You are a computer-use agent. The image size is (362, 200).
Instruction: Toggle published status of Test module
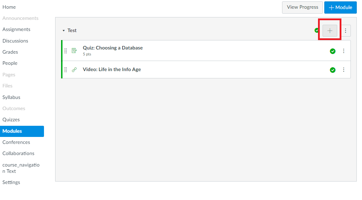pyautogui.click(x=317, y=30)
